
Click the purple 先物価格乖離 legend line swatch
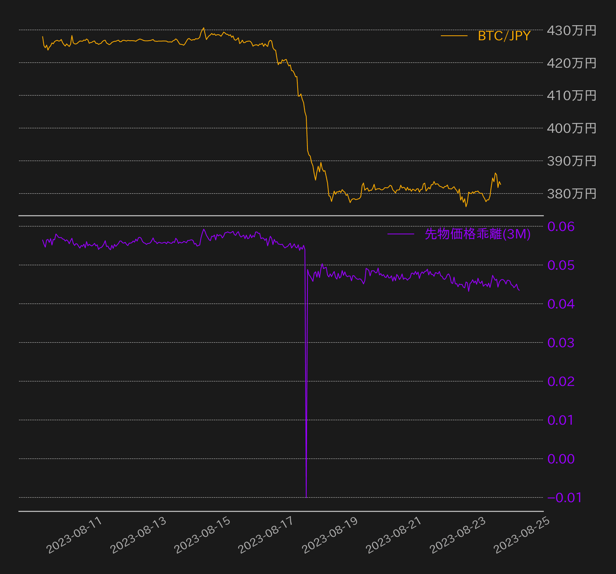point(401,234)
